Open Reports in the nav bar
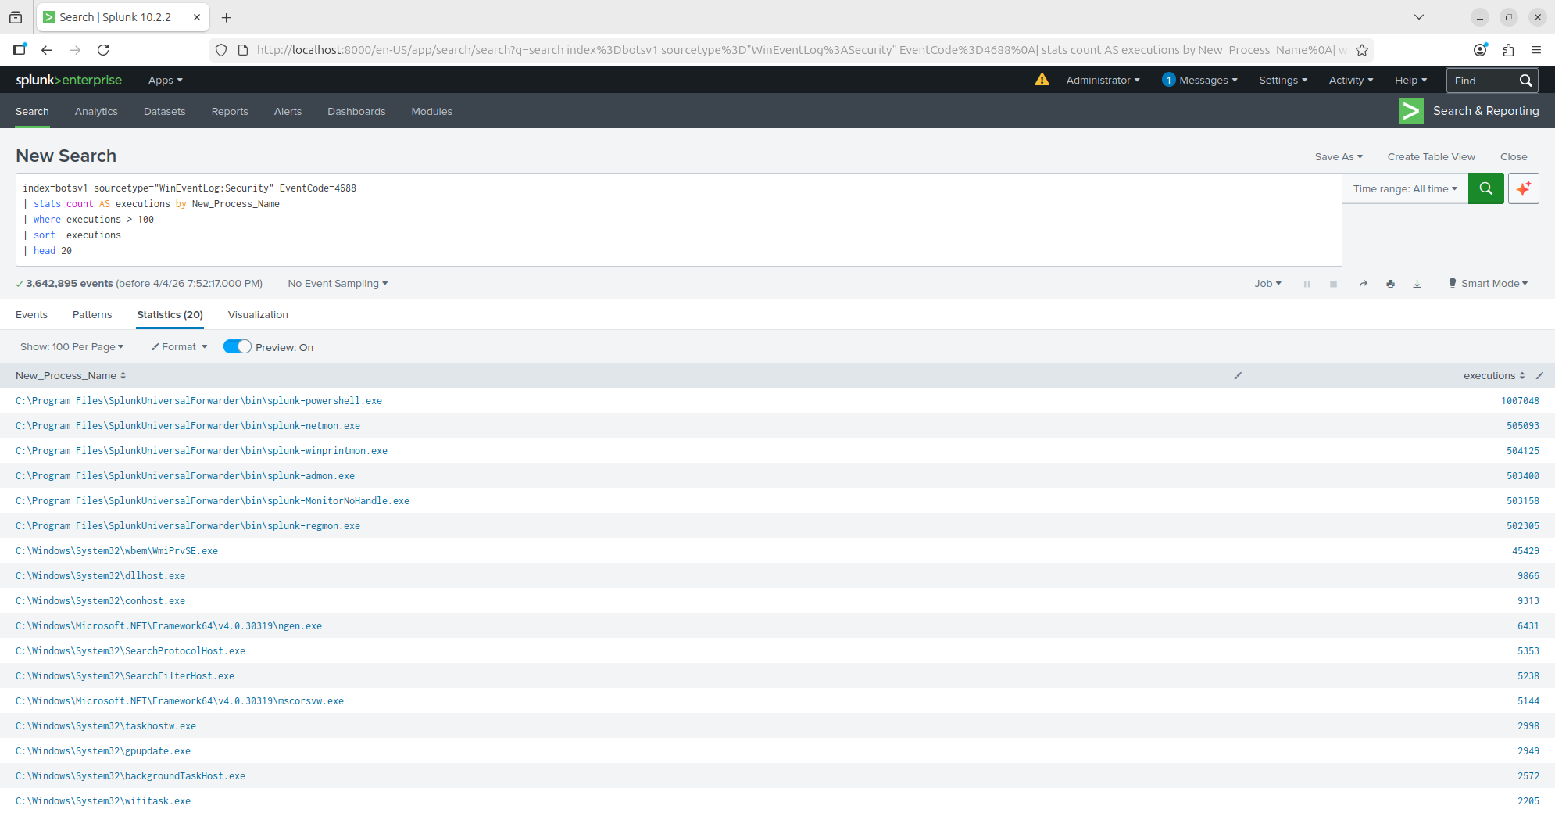1555x813 pixels. [230, 112]
